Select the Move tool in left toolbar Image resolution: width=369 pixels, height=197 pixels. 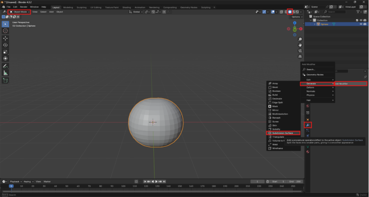[x=6, y=38]
